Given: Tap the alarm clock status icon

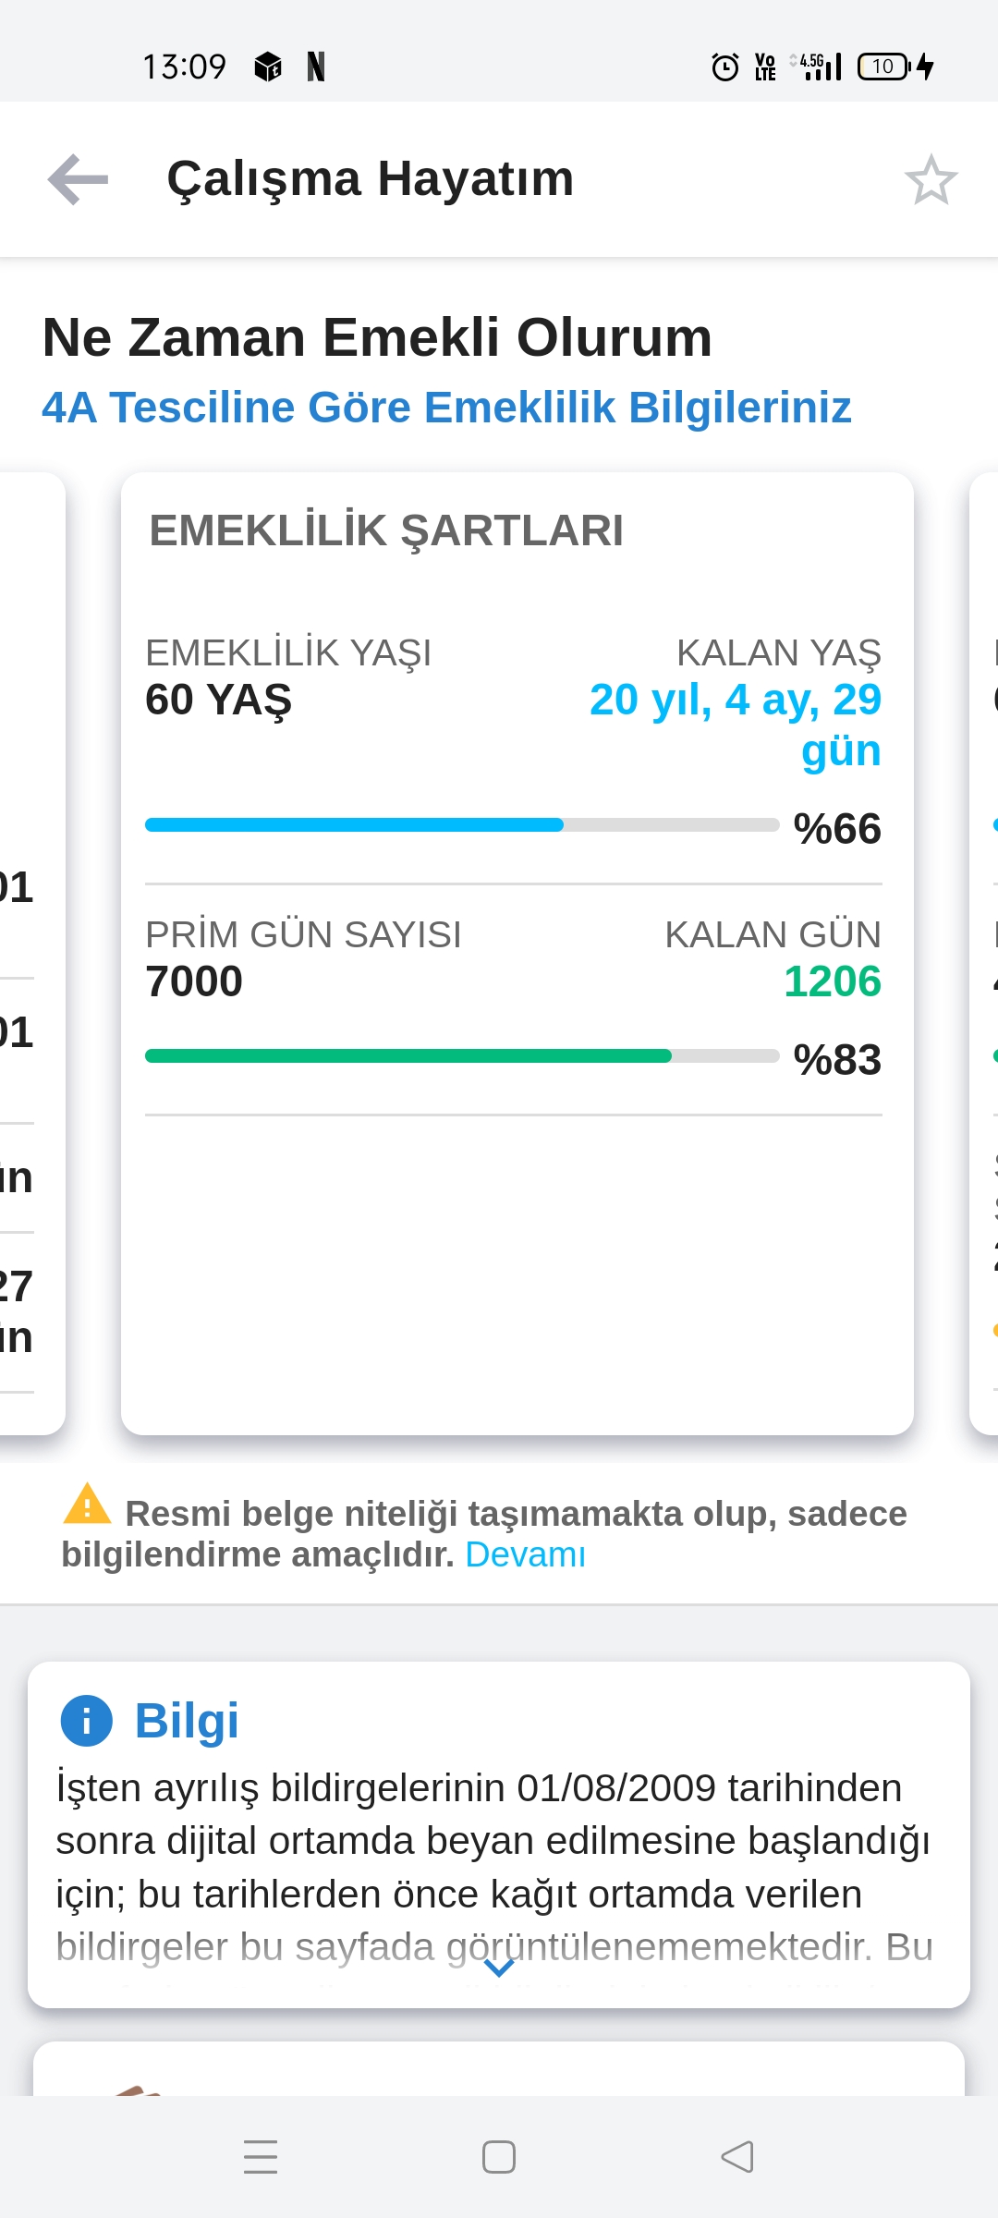Looking at the screenshot, I should tap(725, 67).
